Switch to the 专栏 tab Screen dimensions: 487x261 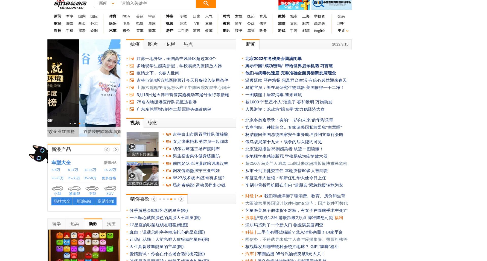click(170, 44)
